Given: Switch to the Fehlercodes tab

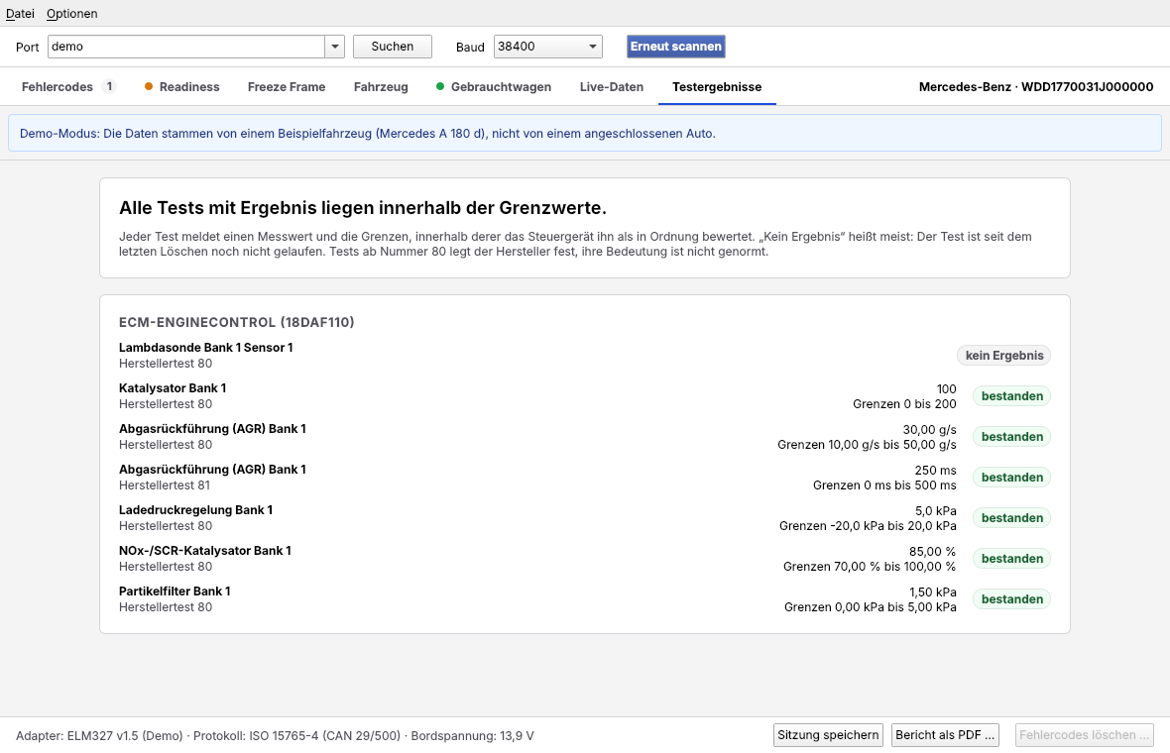Looking at the screenshot, I should click(67, 86).
